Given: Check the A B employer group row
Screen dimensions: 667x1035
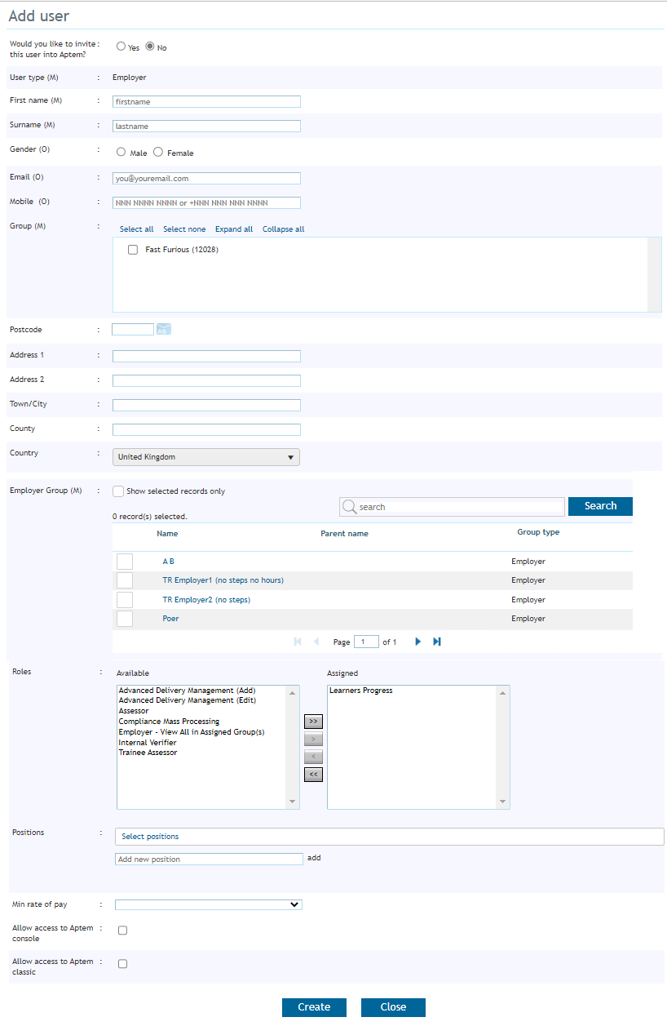Looking at the screenshot, I should 125,562.
